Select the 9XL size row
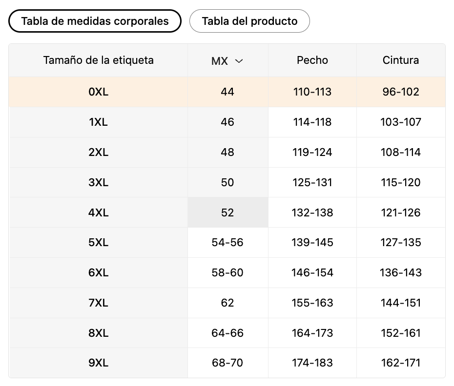 (x=99, y=363)
